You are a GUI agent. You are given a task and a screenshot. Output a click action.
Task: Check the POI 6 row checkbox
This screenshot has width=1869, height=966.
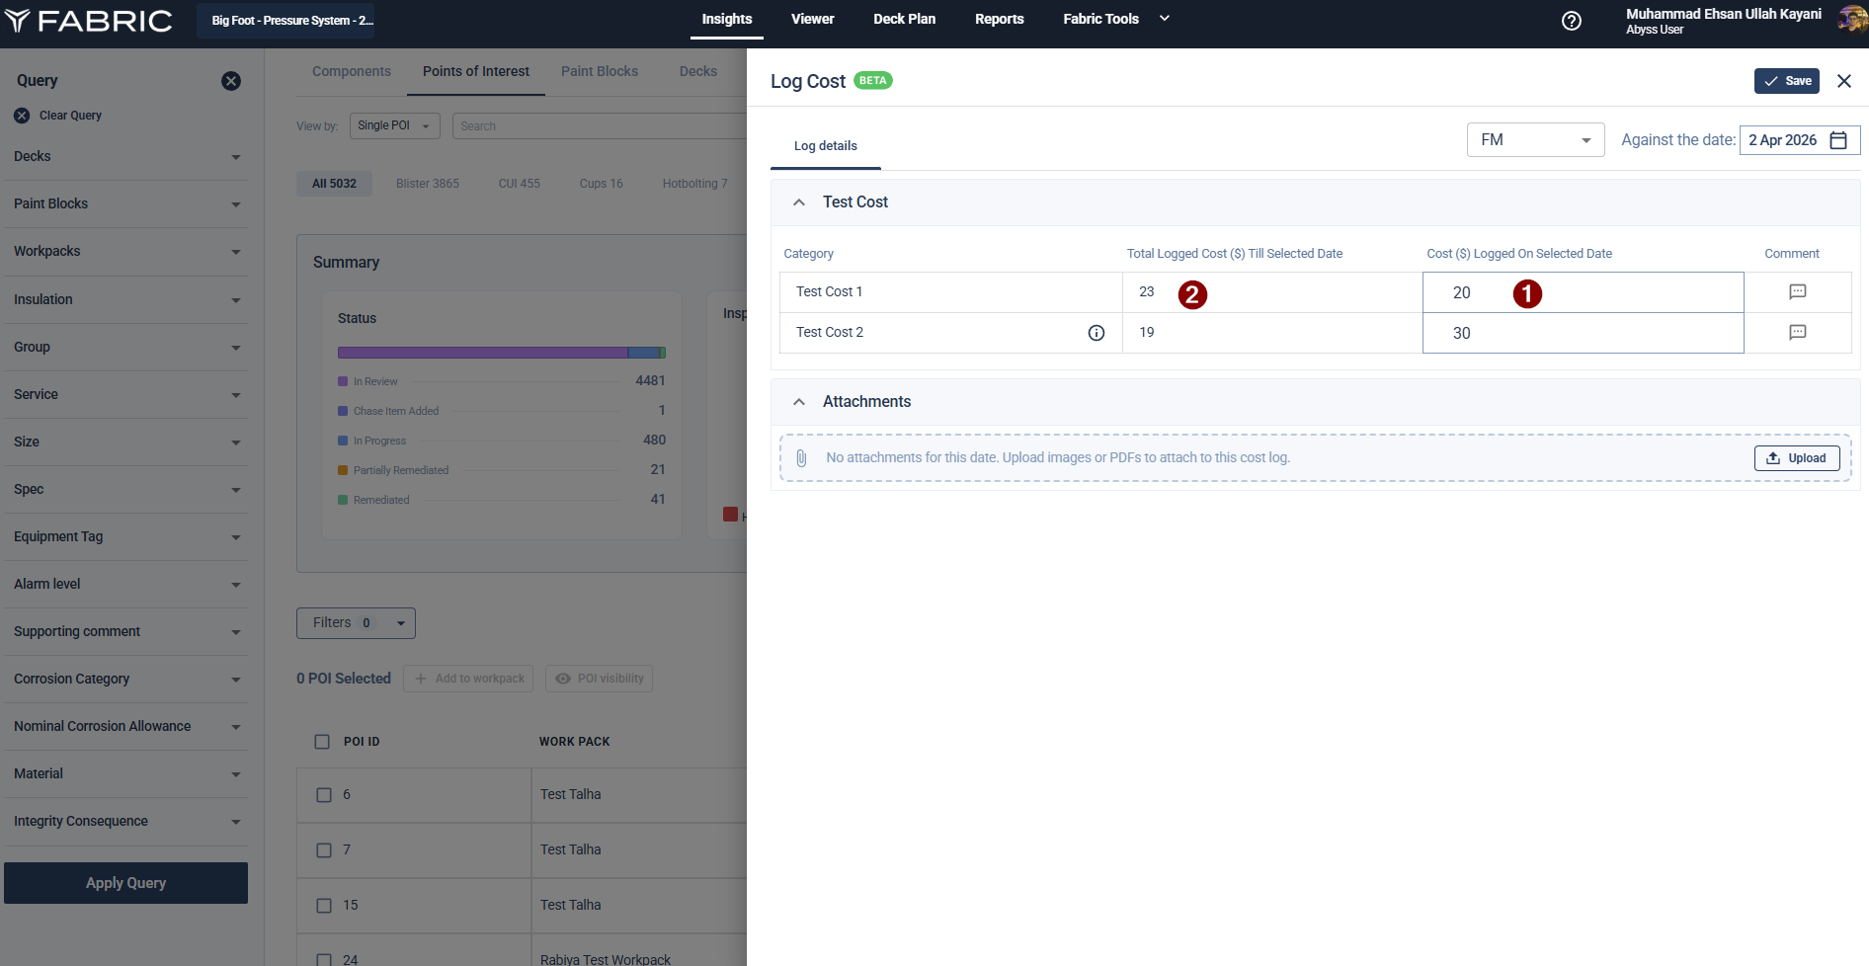(324, 795)
